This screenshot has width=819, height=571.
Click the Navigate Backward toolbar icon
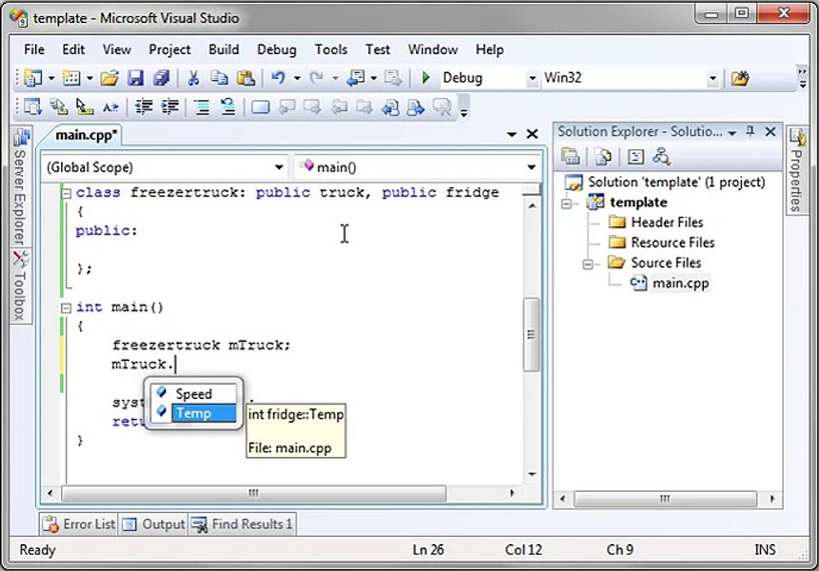[x=357, y=79]
